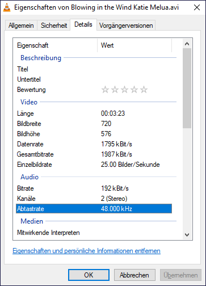Select the Kanäle property row
This screenshot has height=286, width=206.
coord(94,199)
